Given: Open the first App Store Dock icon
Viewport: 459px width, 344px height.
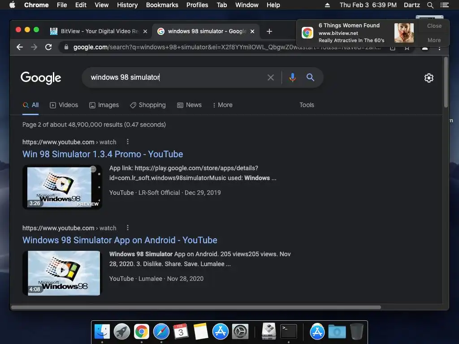Looking at the screenshot, I should pos(221,331).
